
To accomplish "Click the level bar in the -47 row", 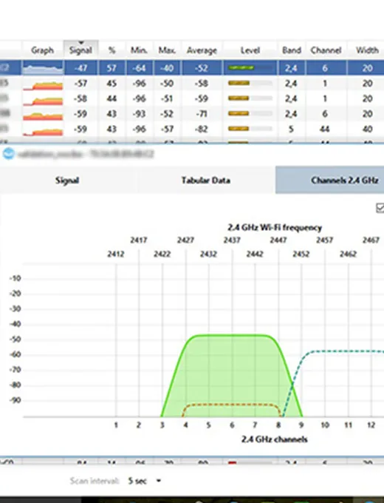I will [x=250, y=68].
